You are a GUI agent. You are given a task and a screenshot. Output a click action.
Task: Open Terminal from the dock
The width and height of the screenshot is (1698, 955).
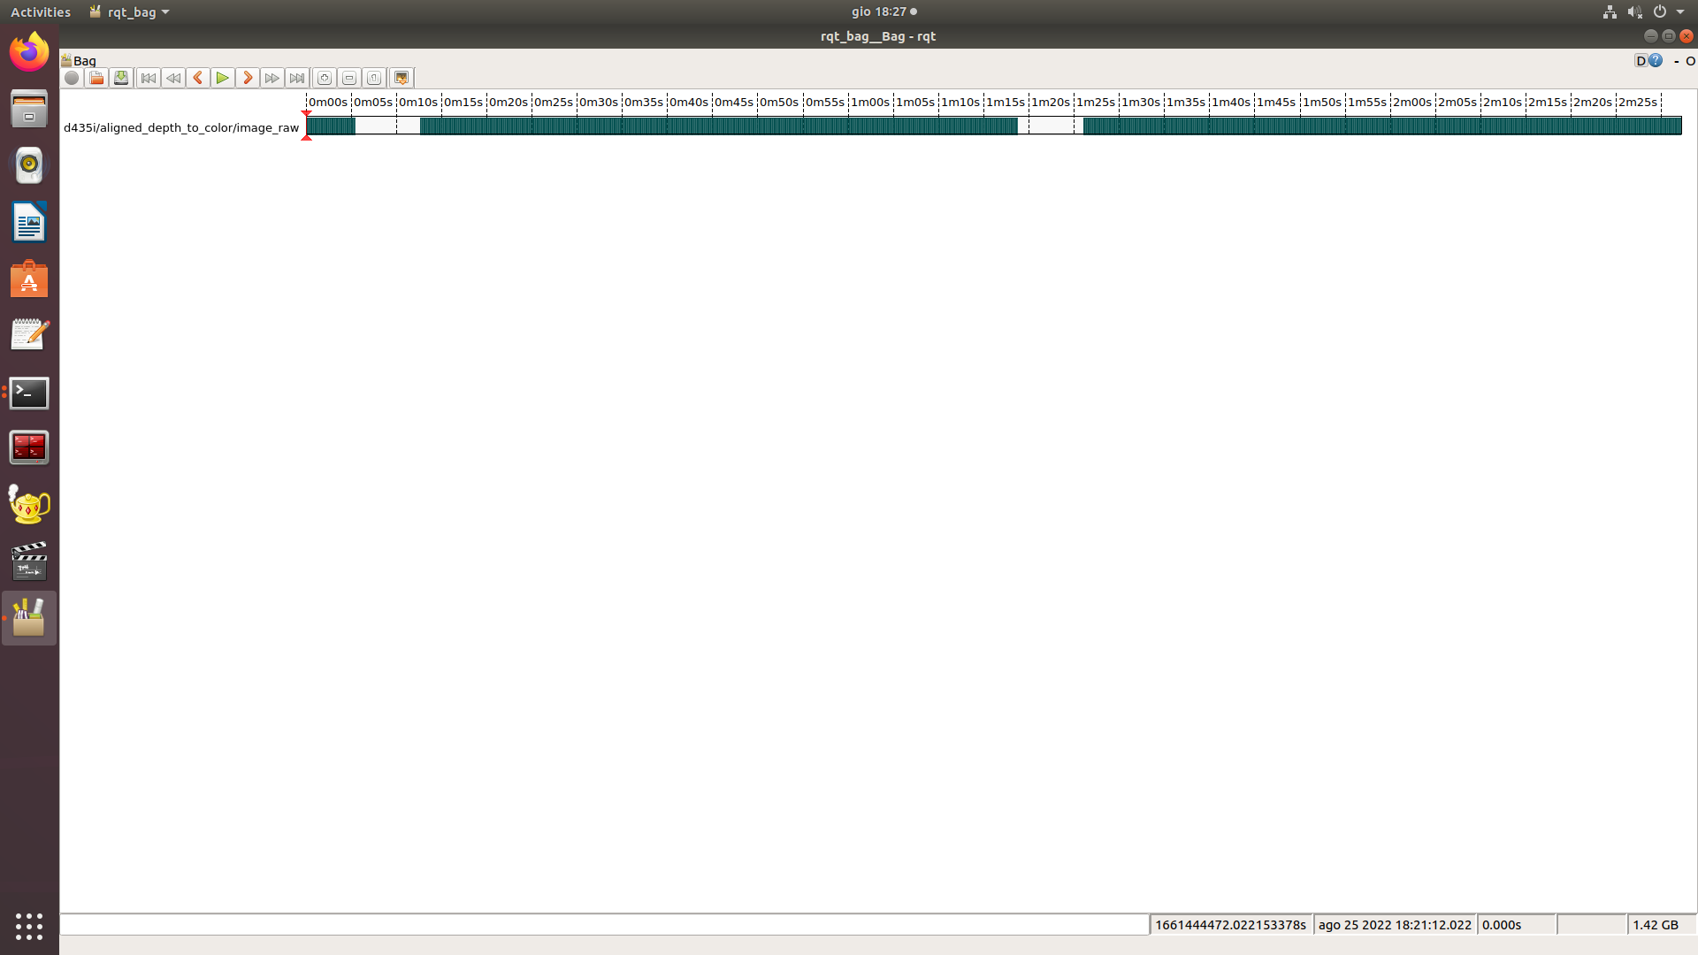(x=29, y=393)
